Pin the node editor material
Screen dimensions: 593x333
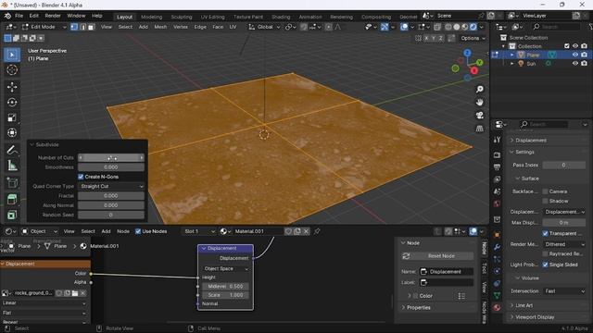coord(317,231)
